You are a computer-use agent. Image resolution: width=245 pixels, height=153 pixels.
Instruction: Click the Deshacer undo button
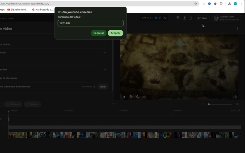click(13, 104)
